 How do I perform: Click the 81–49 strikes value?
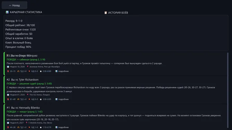click(x=12, y=99)
